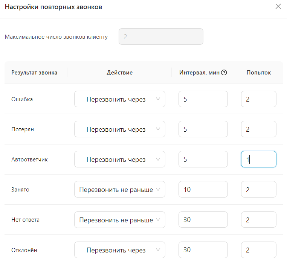
Task: Focus the interval field for Ошибка
Action: tap(203, 99)
